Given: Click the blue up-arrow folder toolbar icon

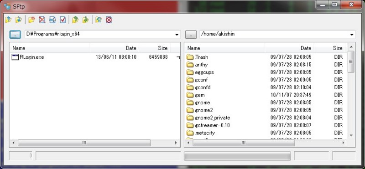Looking at the screenshot, I should [x=8, y=20].
